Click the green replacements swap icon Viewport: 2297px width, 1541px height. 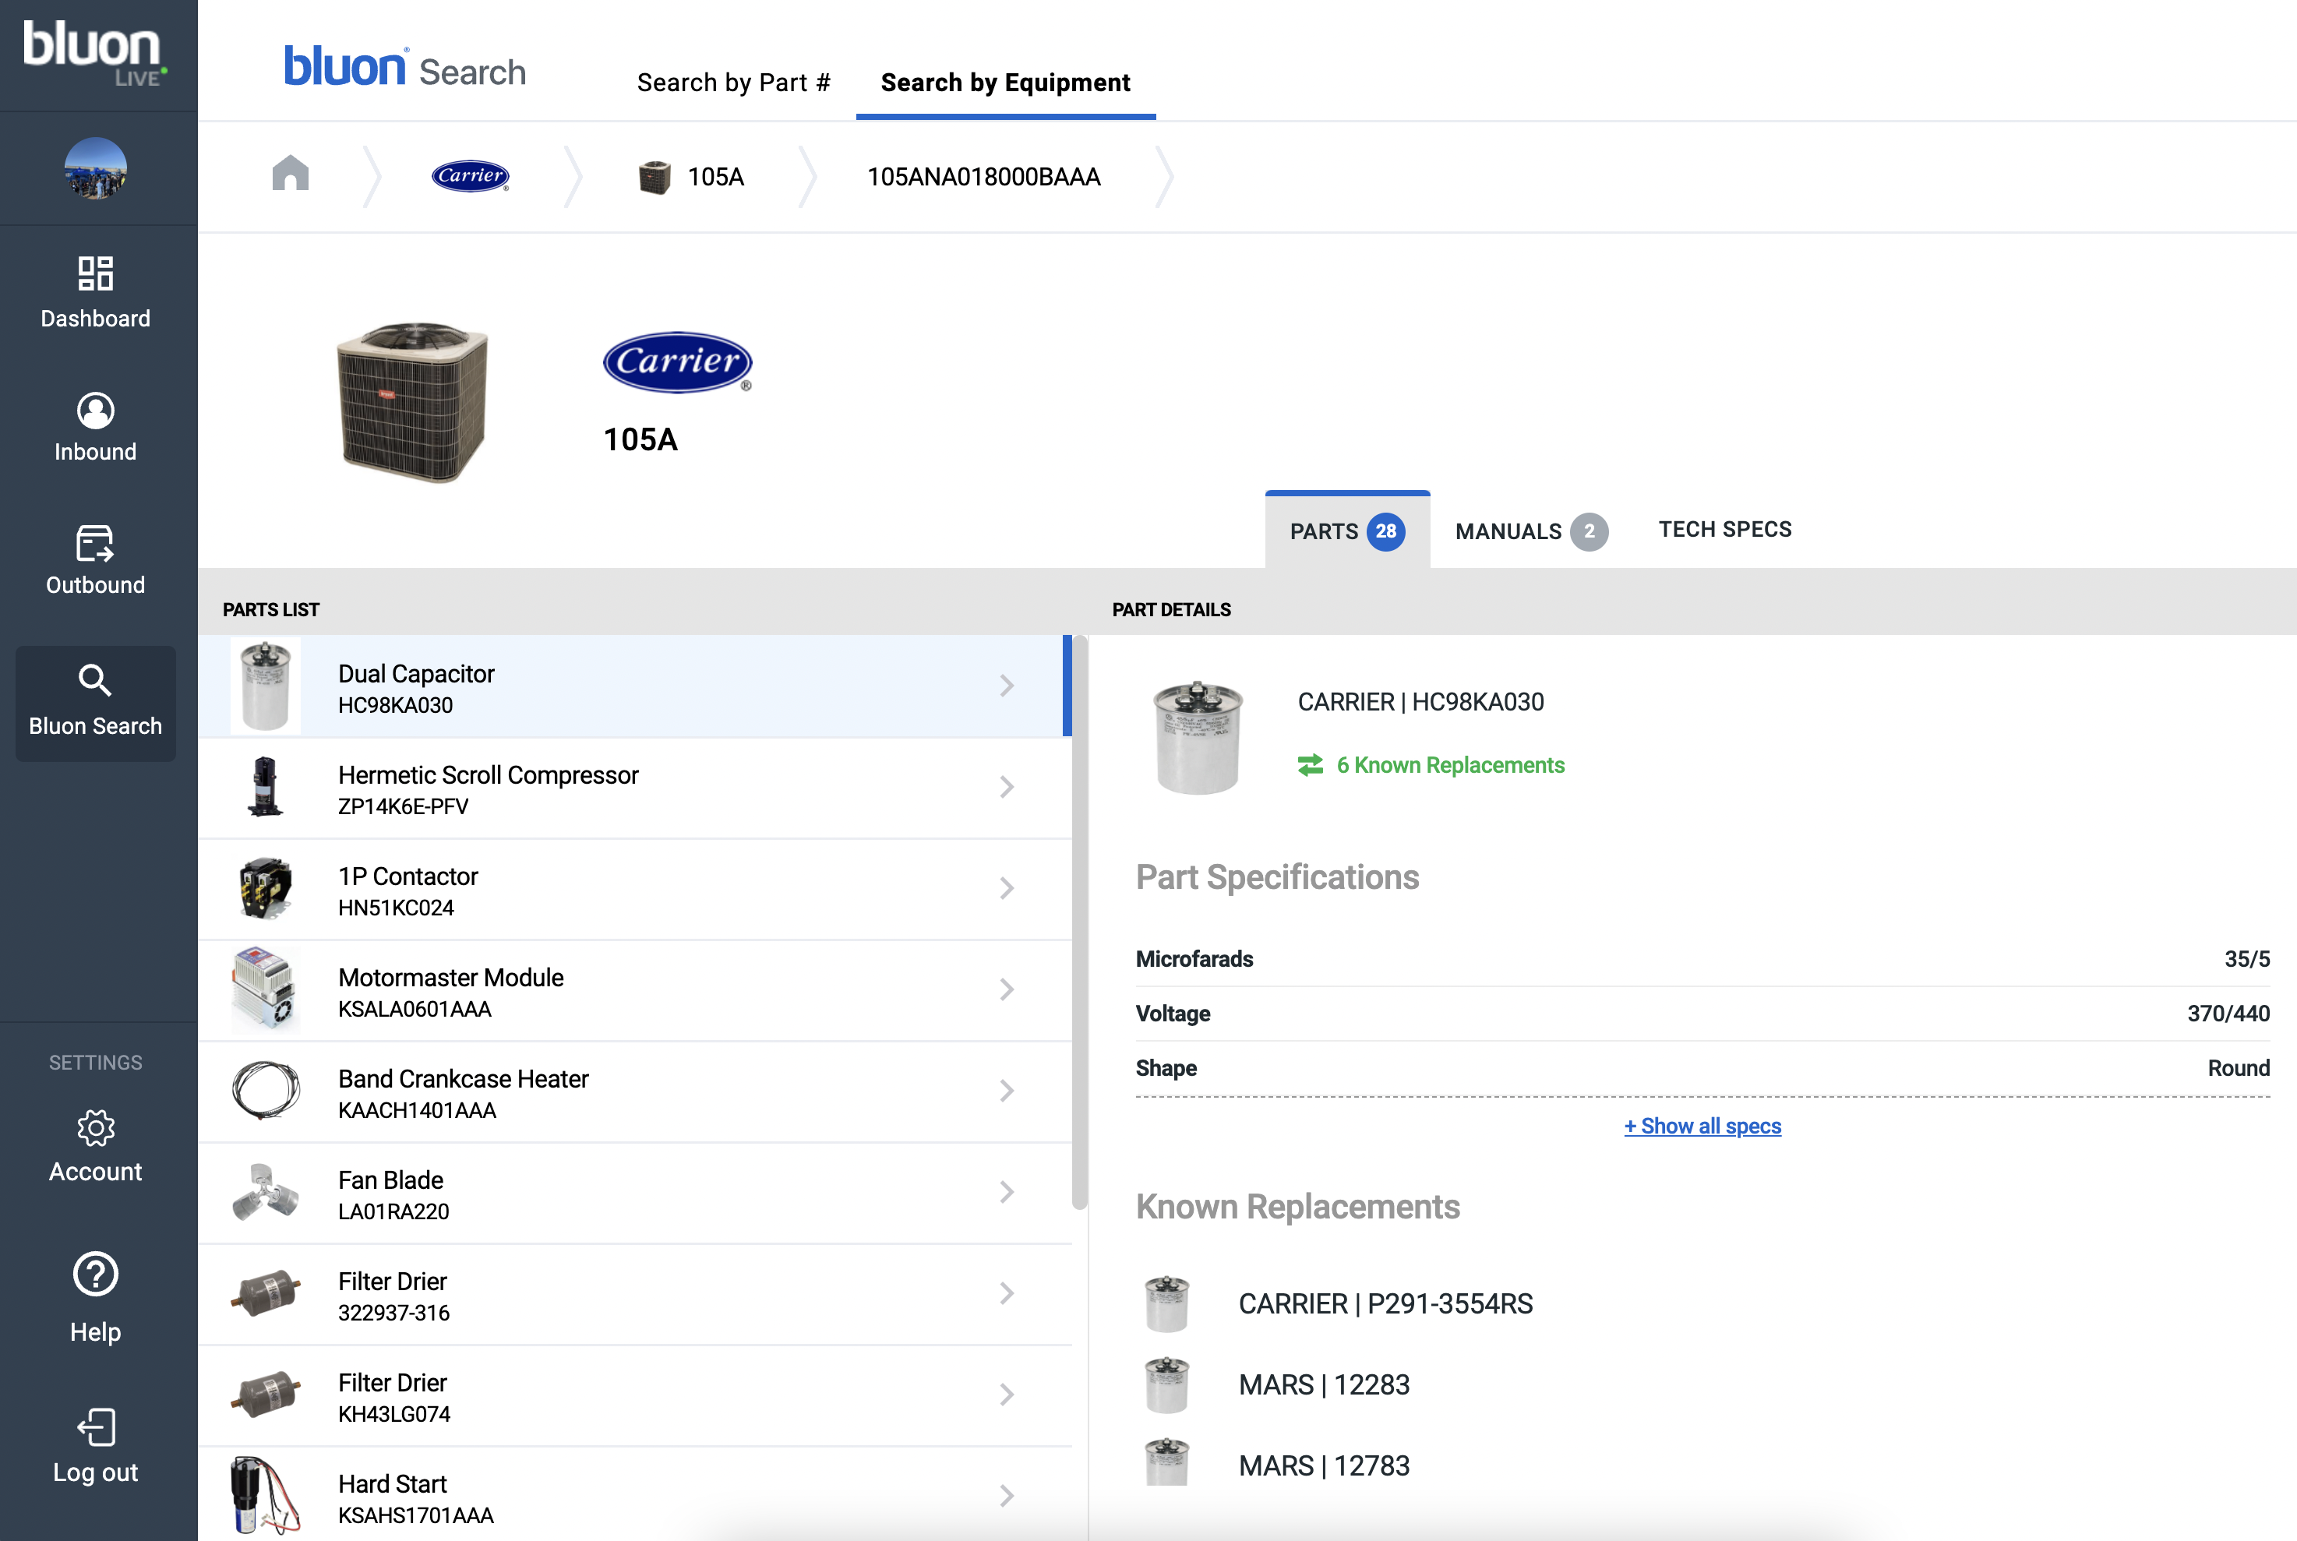point(1311,764)
